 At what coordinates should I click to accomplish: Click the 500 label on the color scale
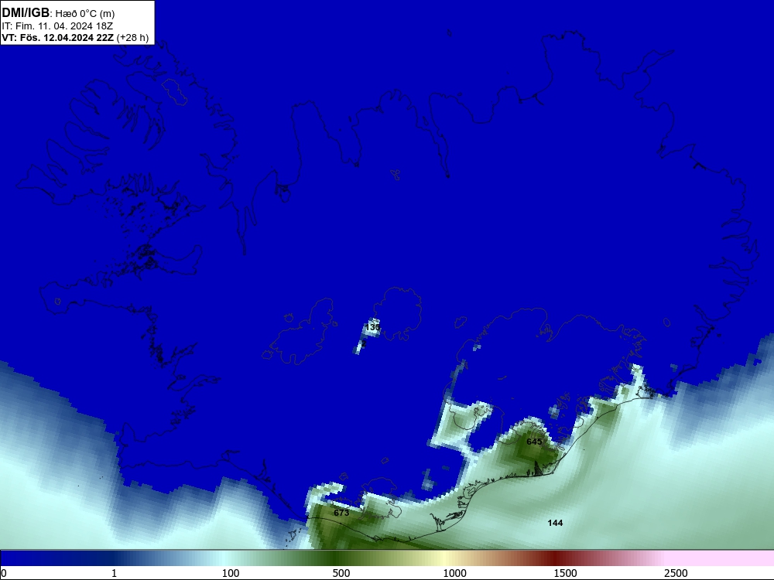coord(341,573)
